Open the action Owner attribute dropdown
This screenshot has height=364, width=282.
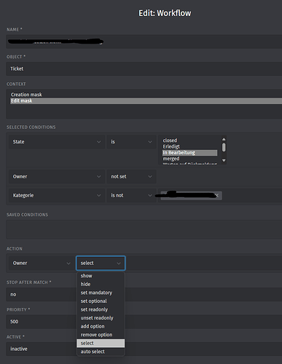(42, 263)
